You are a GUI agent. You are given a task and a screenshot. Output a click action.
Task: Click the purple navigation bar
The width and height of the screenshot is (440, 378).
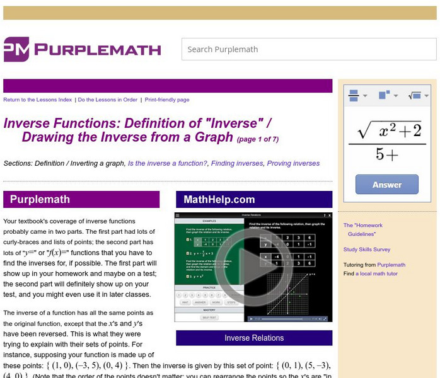(168, 86)
